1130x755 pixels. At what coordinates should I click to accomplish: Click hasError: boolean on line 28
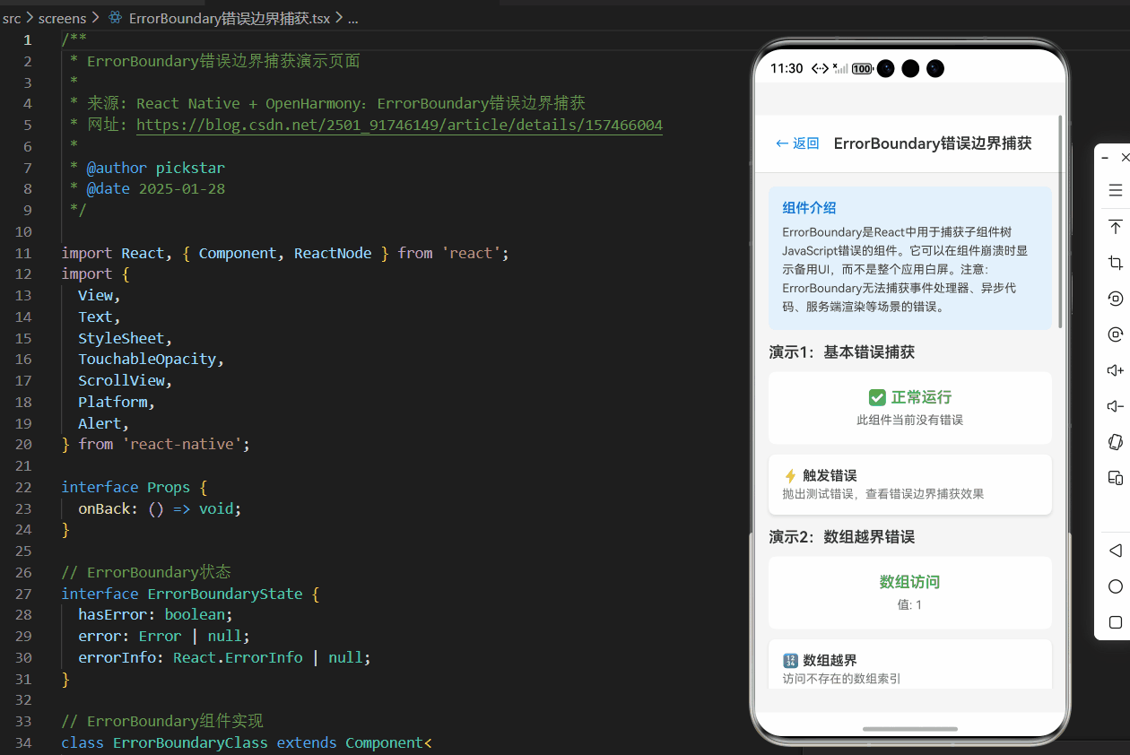[x=155, y=614]
